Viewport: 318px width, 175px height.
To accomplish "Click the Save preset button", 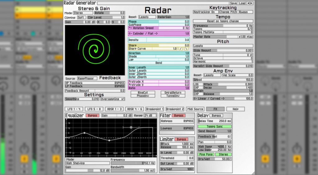I will pos(234,3).
